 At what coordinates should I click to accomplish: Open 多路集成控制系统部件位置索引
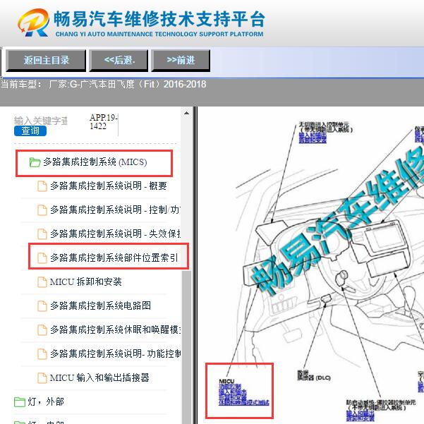click(x=114, y=258)
